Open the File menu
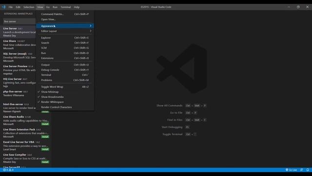This screenshot has width=312, height=176. pyautogui.click(x=11, y=7)
